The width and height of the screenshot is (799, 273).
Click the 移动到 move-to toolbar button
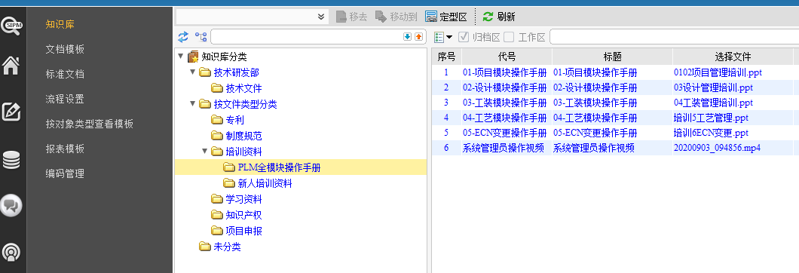coord(396,17)
